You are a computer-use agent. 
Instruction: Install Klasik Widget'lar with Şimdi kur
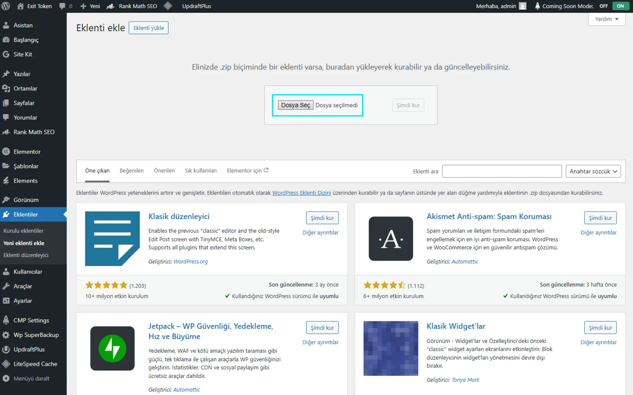click(600, 328)
